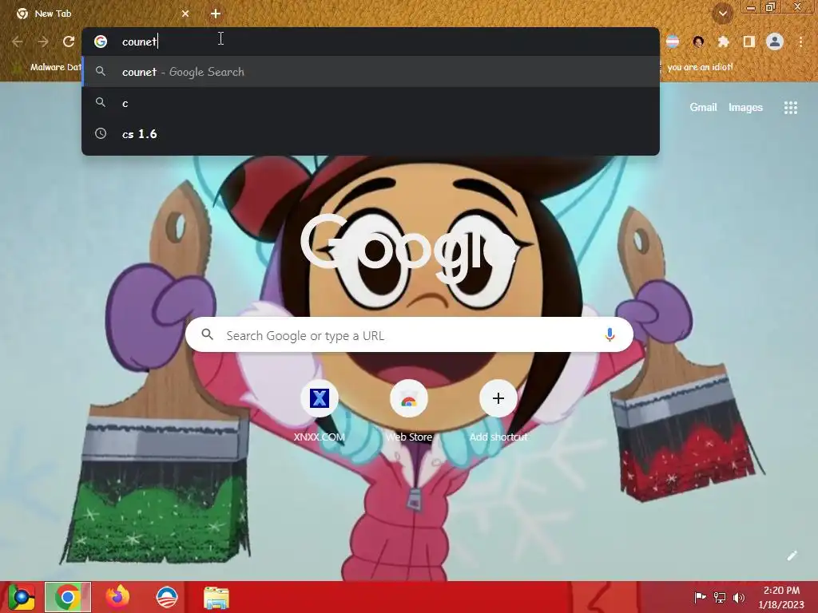This screenshot has height=613, width=818.
Task: Click the Google G icon in the address bar
Action: [101, 42]
